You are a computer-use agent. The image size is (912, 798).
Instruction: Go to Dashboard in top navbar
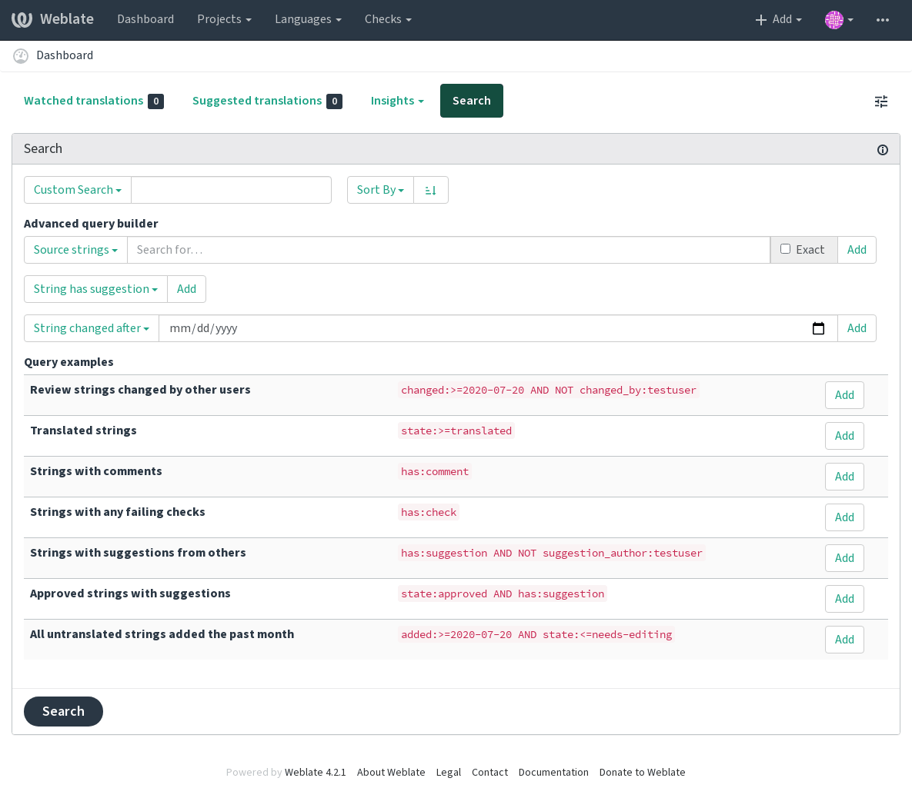coord(145,19)
